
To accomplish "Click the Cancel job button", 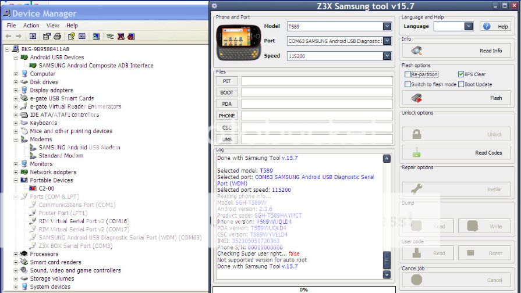I will pos(456,280).
